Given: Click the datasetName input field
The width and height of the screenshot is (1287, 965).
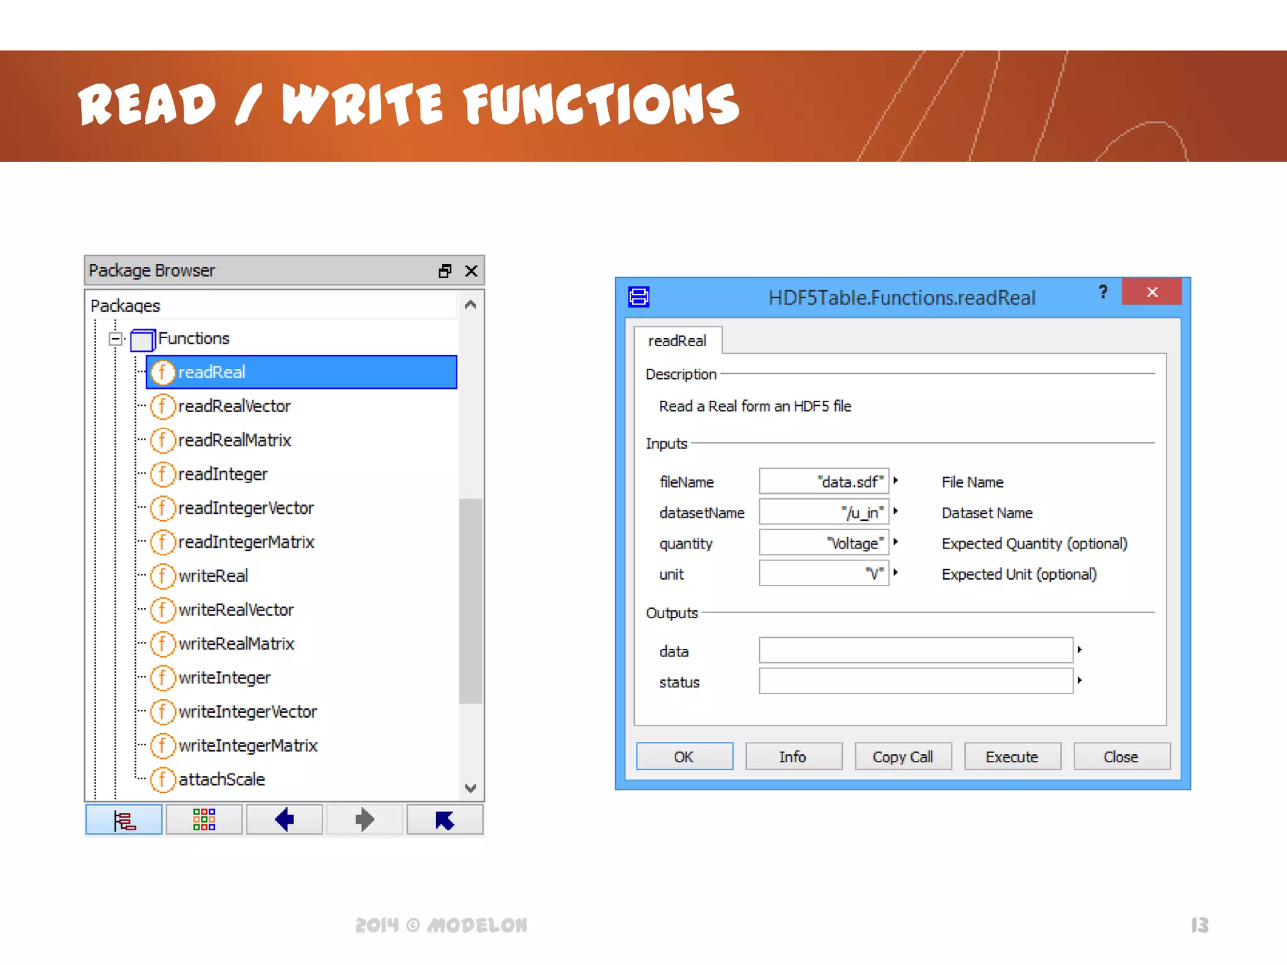Looking at the screenshot, I should click(823, 512).
